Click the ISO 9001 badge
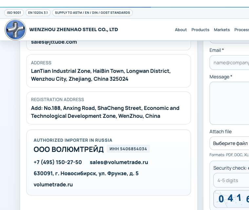Screen dimensions: 249x210 [x=14, y=13]
